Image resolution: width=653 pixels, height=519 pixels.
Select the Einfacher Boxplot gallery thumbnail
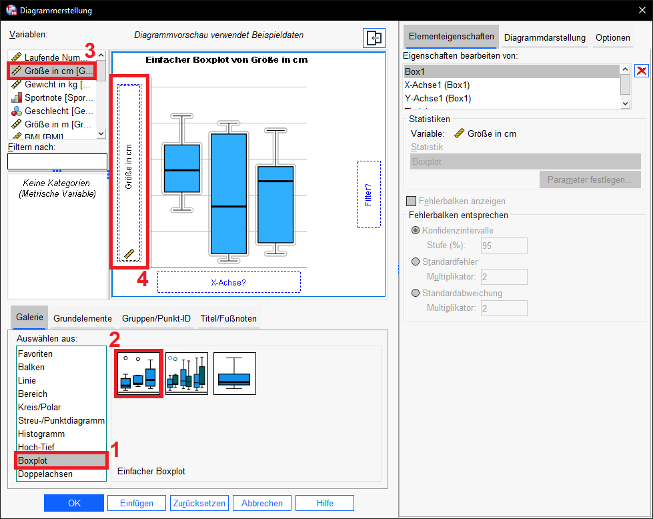[x=139, y=374]
